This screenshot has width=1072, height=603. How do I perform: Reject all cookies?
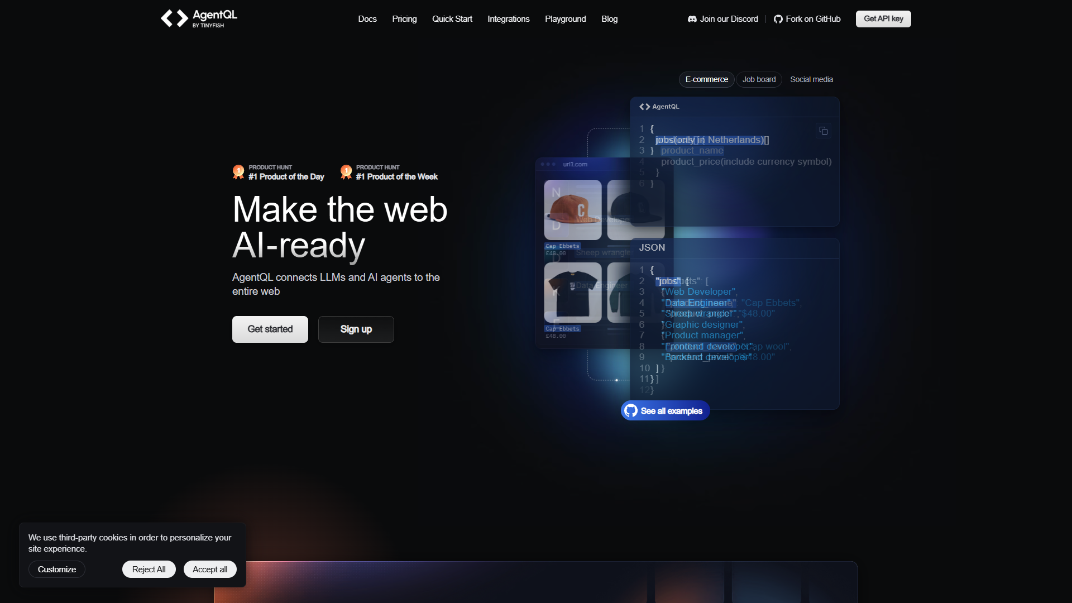(x=149, y=569)
